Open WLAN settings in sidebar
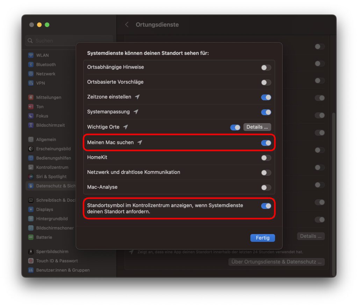The width and height of the screenshot is (358, 306). coord(42,55)
